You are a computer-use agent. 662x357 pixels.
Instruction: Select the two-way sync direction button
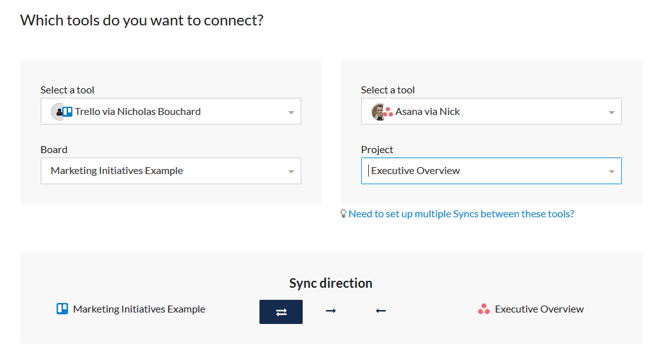pos(280,311)
